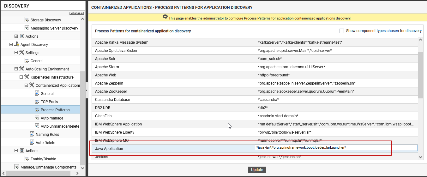Screen dimensions: 427x177
Task: Click the Auto unmanage/delete page icon
Action: point(37,126)
